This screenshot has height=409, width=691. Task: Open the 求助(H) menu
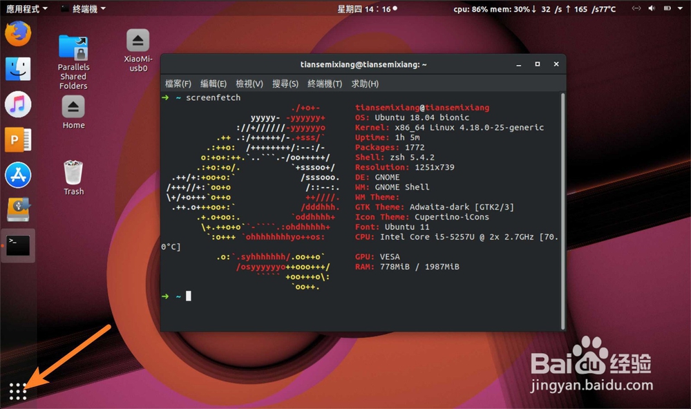[364, 84]
